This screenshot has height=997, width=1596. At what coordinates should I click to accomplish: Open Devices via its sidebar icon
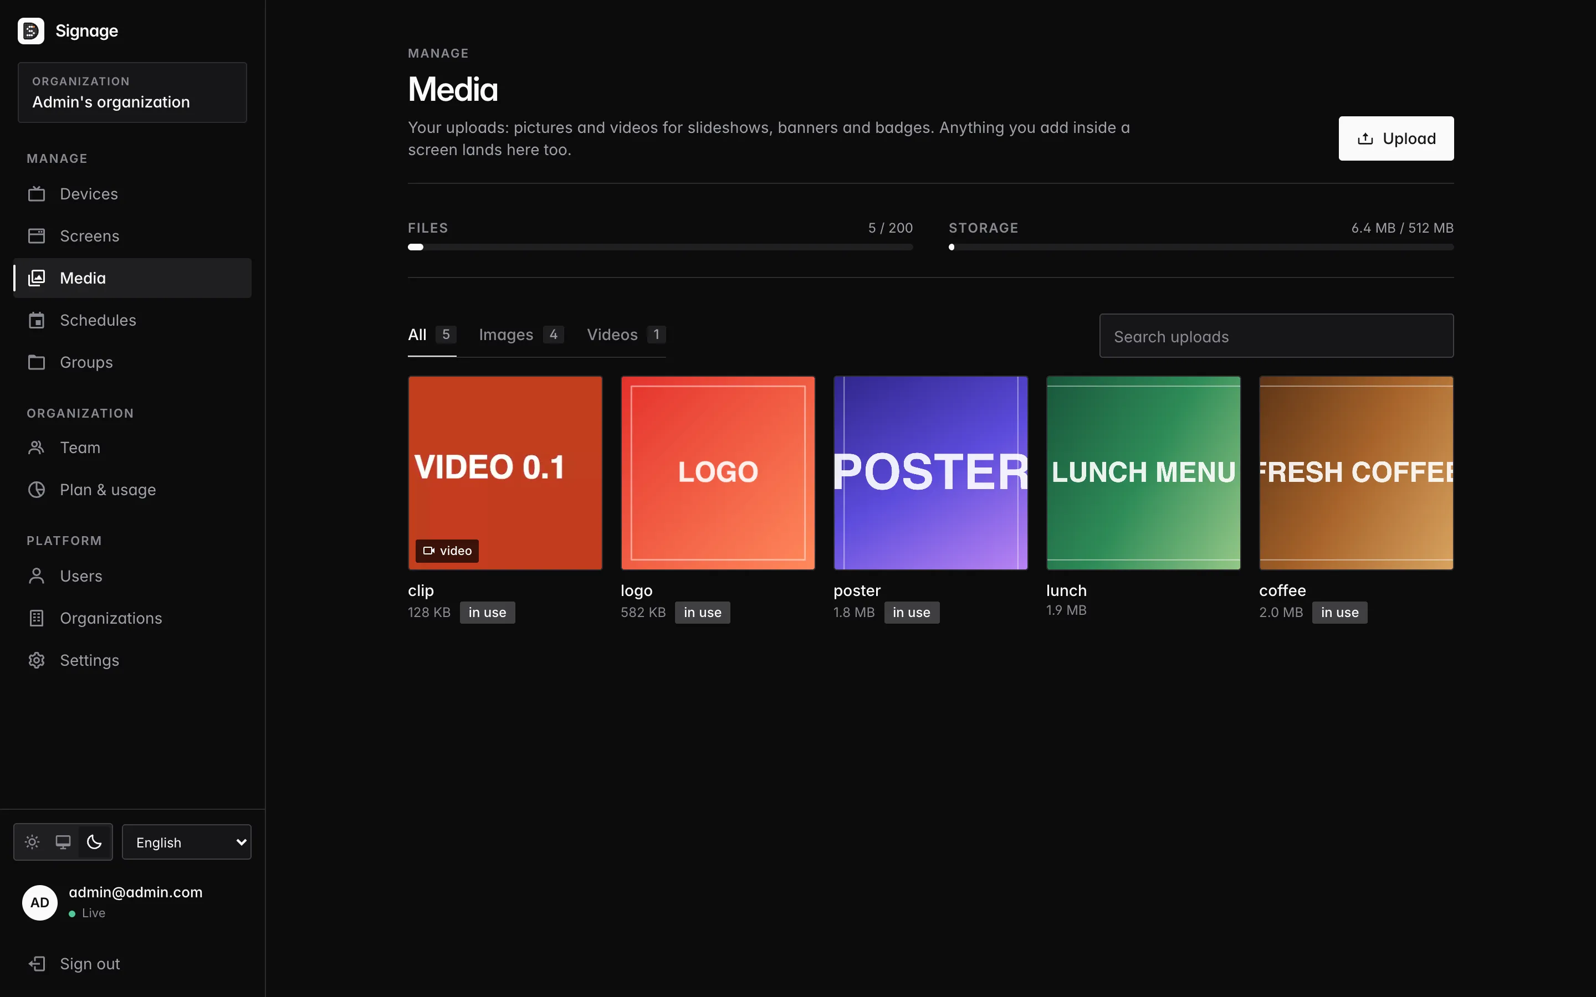click(37, 194)
